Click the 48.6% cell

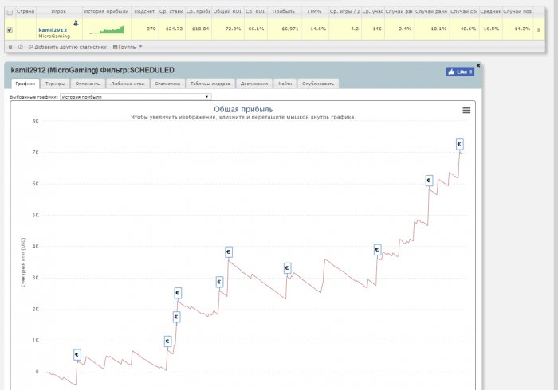(x=468, y=29)
